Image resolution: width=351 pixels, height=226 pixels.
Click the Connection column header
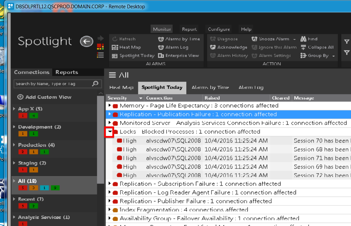[x=173, y=98]
